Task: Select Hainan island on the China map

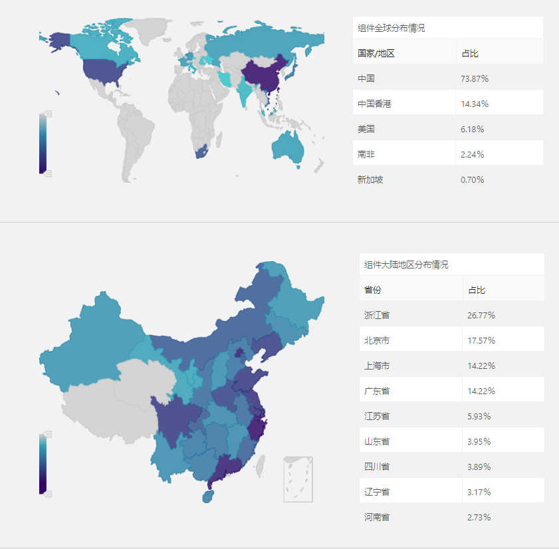Action: point(208,496)
